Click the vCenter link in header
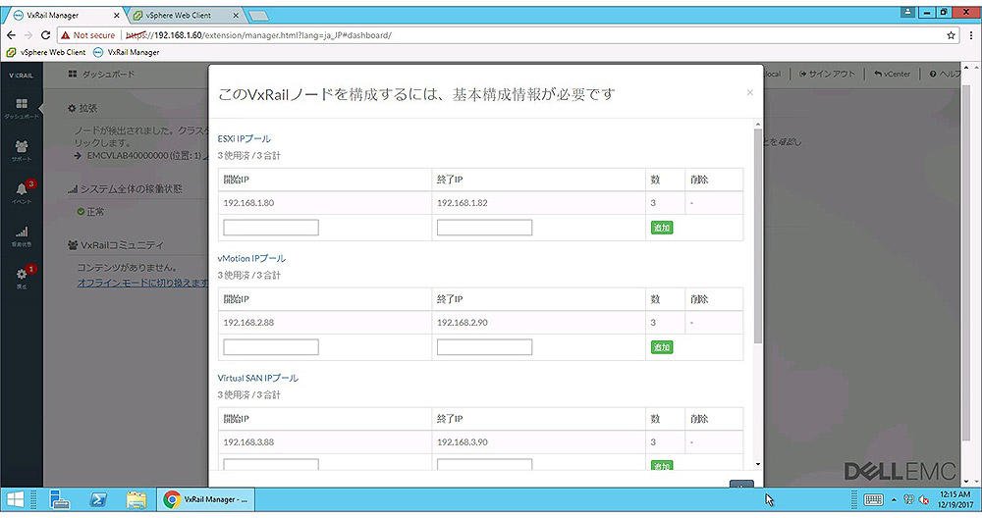982x518 pixels. pos(892,74)
